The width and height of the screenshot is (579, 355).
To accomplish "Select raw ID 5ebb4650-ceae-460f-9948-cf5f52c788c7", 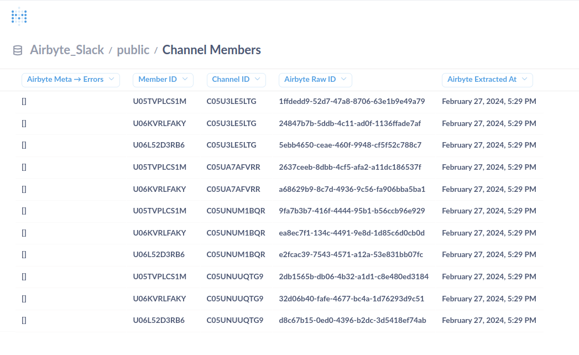I will pyautogui.click(x=350, y=145).
